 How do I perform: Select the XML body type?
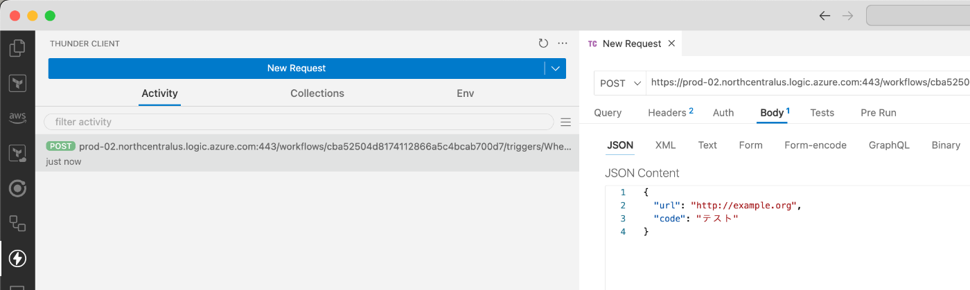point(665,145)
